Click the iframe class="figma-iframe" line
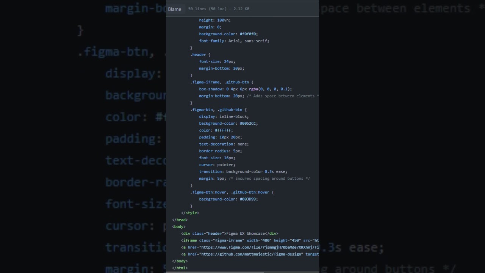Viewport: 485px width, 273px height. click(x=250, y=240)
